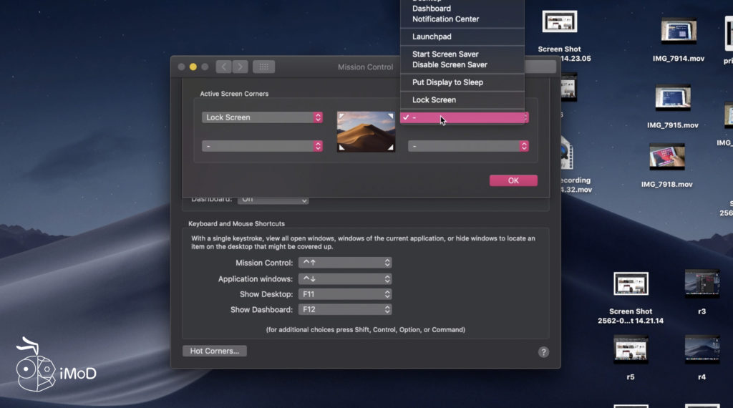Open the bottom-left corner dropdown

262,146
